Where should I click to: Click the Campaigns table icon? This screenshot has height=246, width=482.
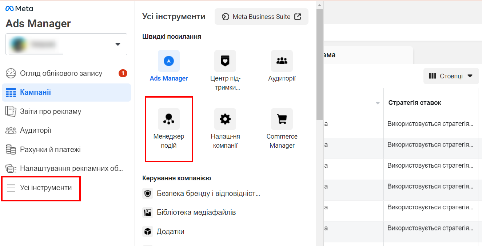11,93
